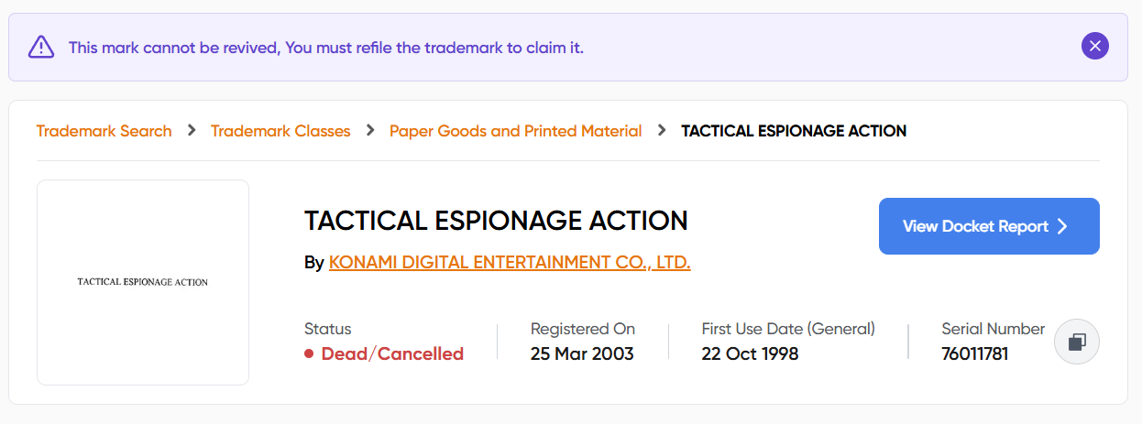Click the chevron after Trademark Classes

(x=370, y=130)
